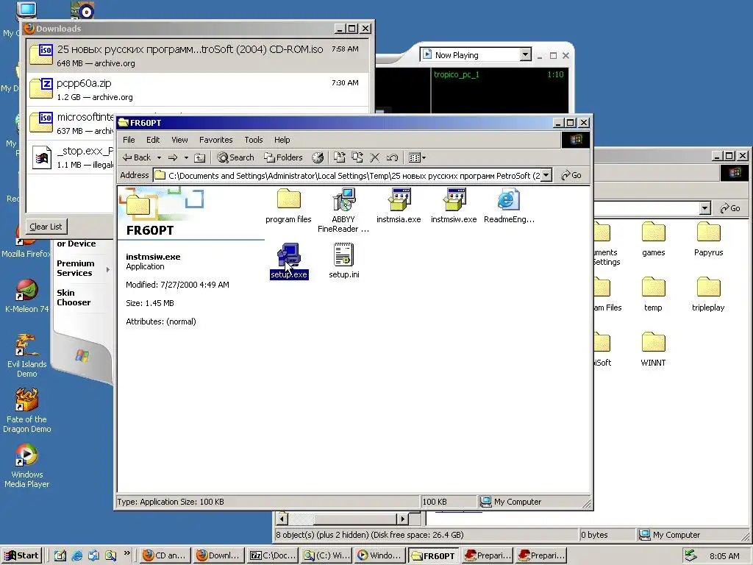Click the horizontal scrollbar right arrow
Viewport: 753px width, 565px height.
(x=402, y=519)
